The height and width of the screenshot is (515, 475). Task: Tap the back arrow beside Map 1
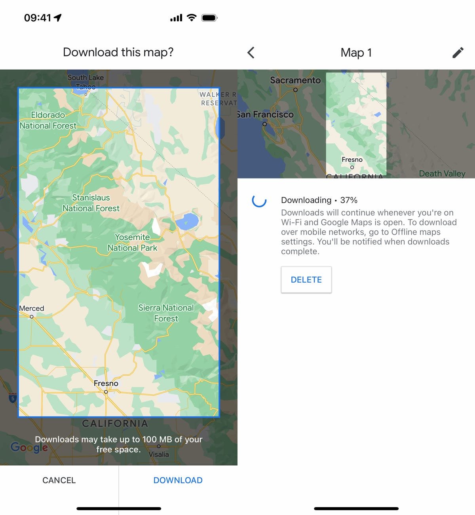pos(251,53)
